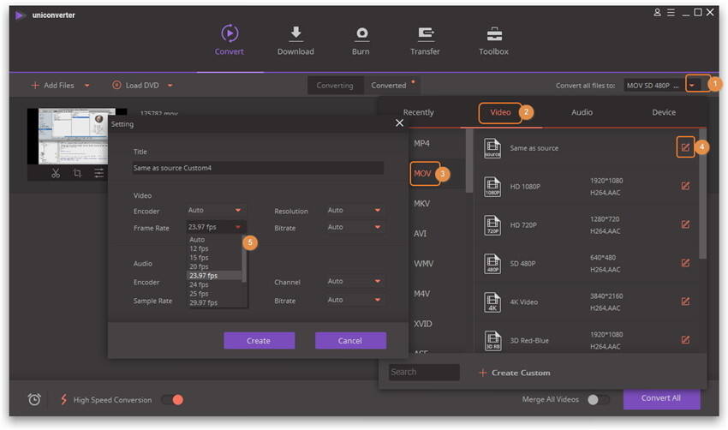Toggle High Speed Conversion switch
This screenshot has width=728, height=430.
173,400
